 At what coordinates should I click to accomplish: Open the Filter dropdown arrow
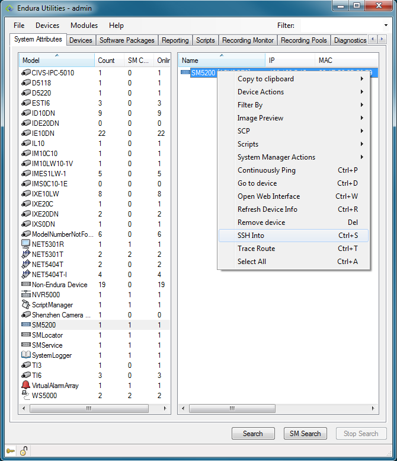tap(386, 26)
